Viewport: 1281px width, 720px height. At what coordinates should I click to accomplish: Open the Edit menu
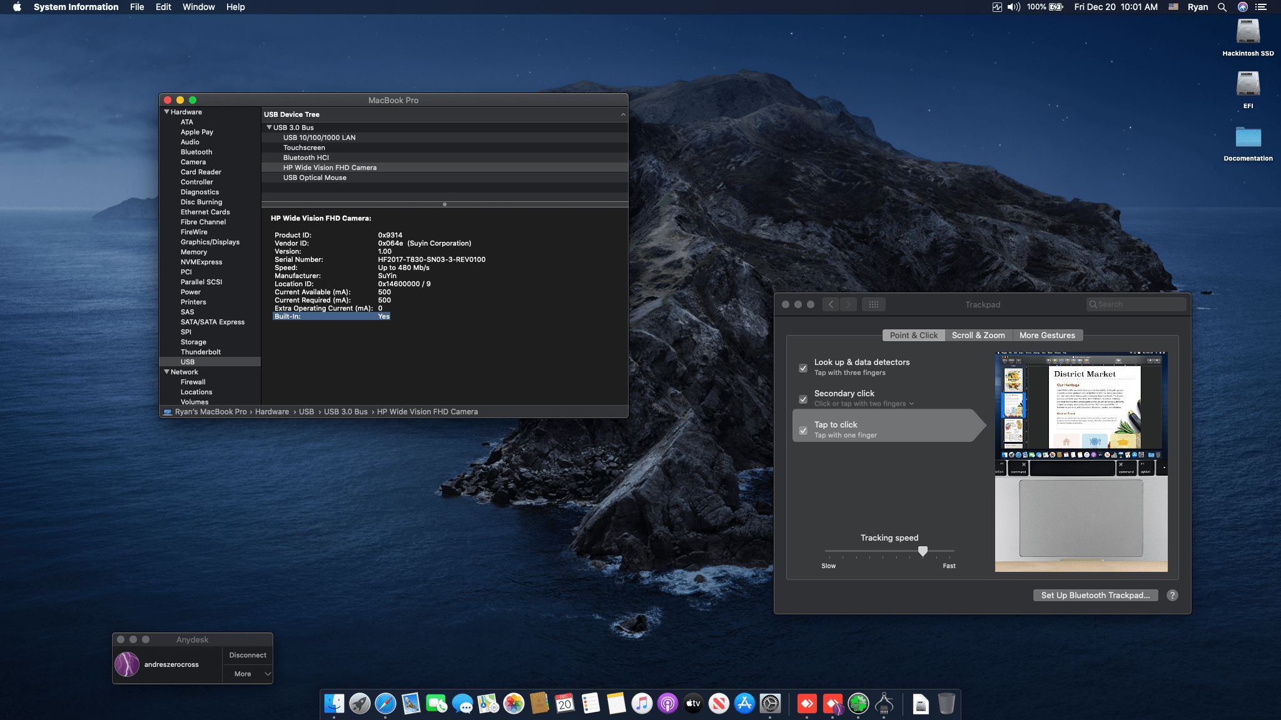(x=163, y=7)
